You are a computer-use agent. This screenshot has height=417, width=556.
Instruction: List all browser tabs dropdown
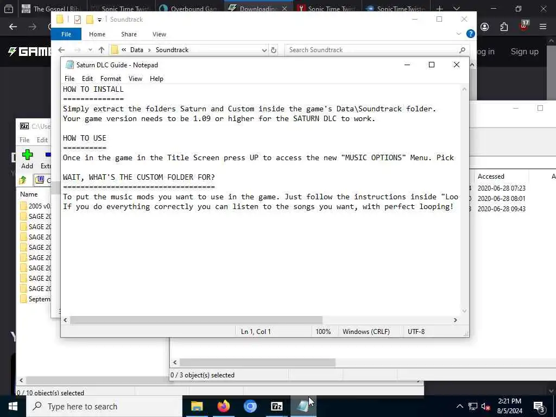pyautogui.click(x=457, y=9)
